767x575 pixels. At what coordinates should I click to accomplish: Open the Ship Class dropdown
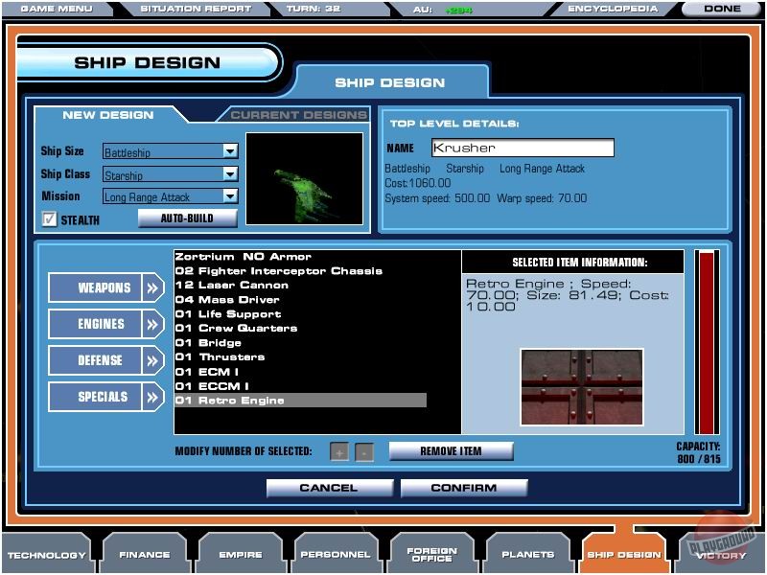click(231, 174)
